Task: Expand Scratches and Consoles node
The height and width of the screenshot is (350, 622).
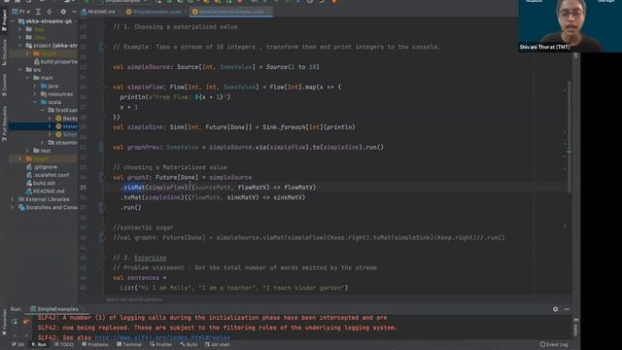Action: coord(13,207)
